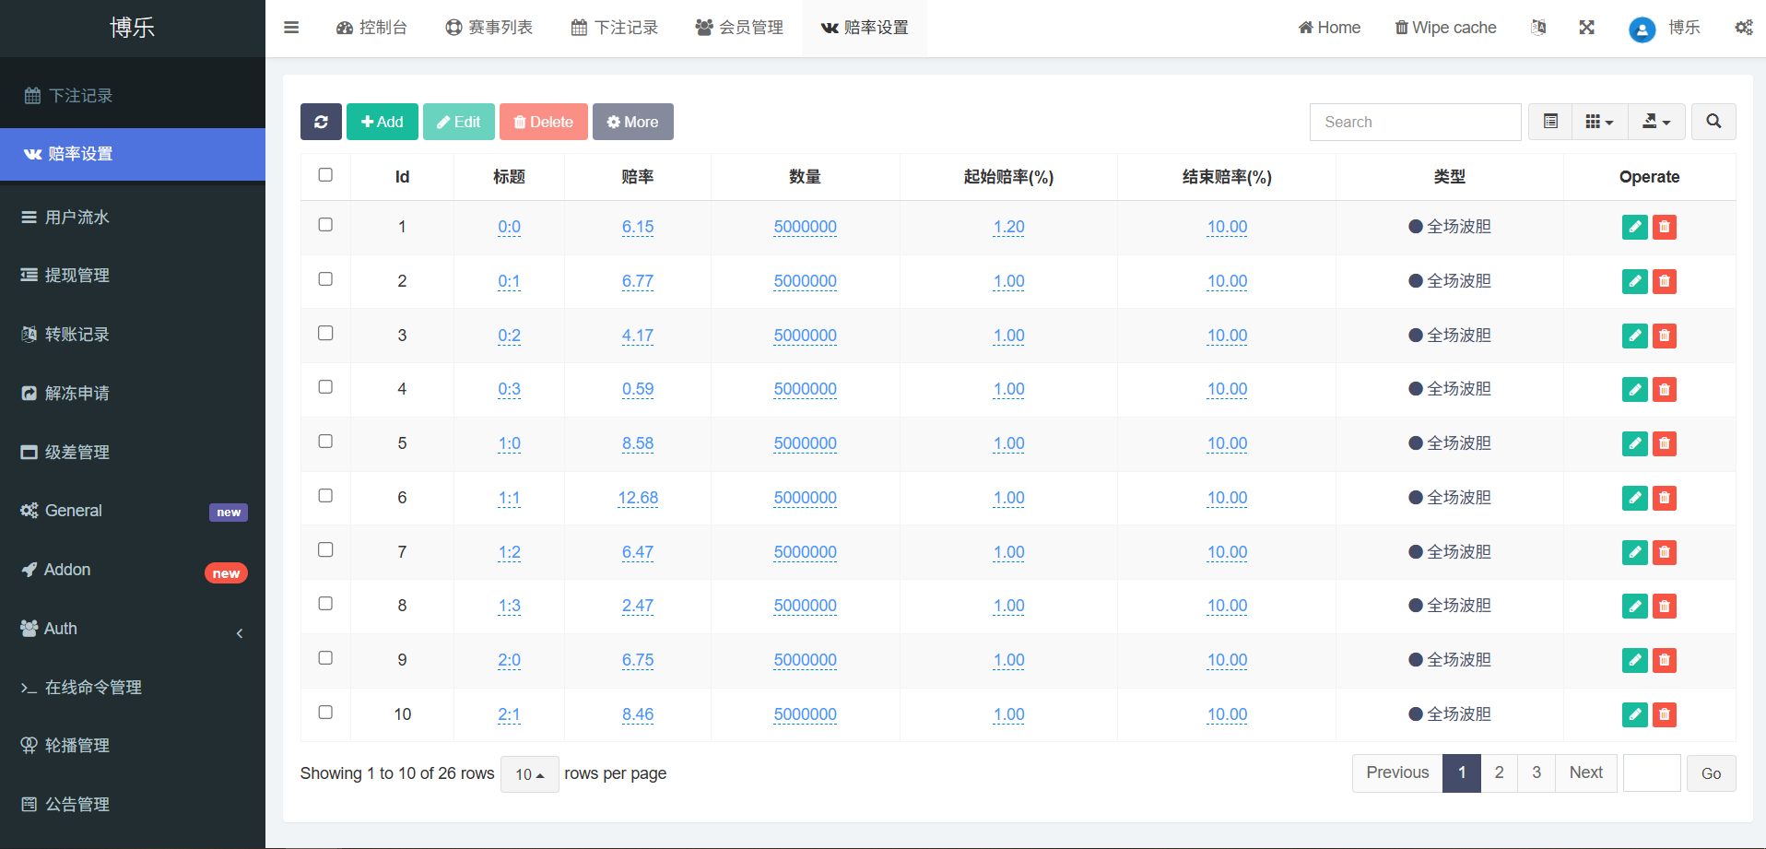Click the magnifier advanced search icon
Image resolution: width=1766 pixels, height=849 pixels.
(x=1713, y=122)
